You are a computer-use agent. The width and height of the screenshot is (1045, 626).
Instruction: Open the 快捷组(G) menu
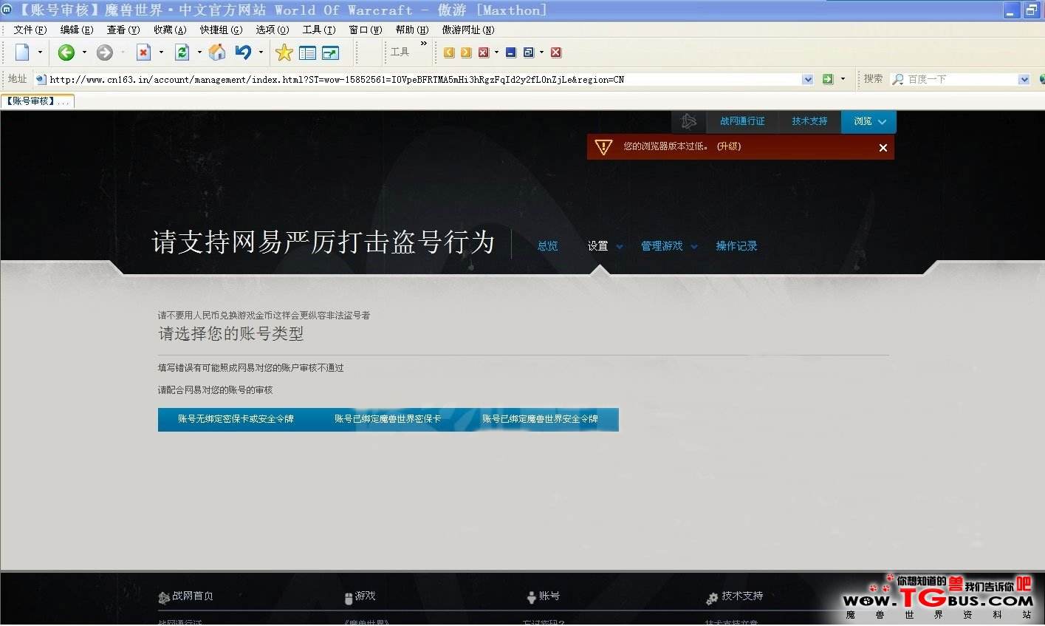point(222,30)
